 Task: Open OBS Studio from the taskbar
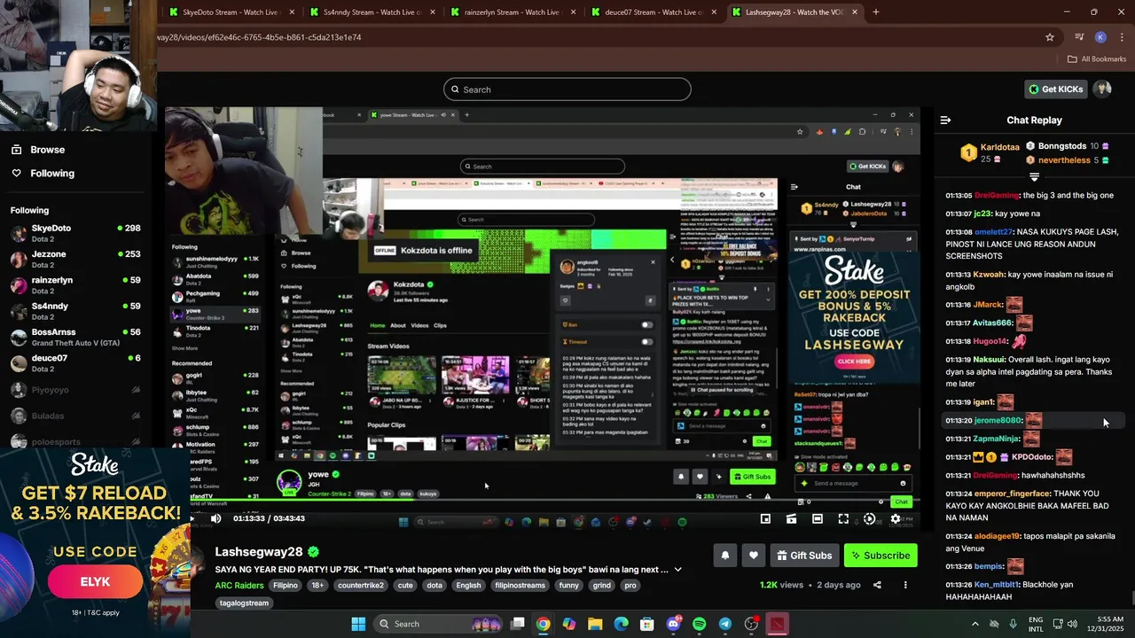pos(751,624)
